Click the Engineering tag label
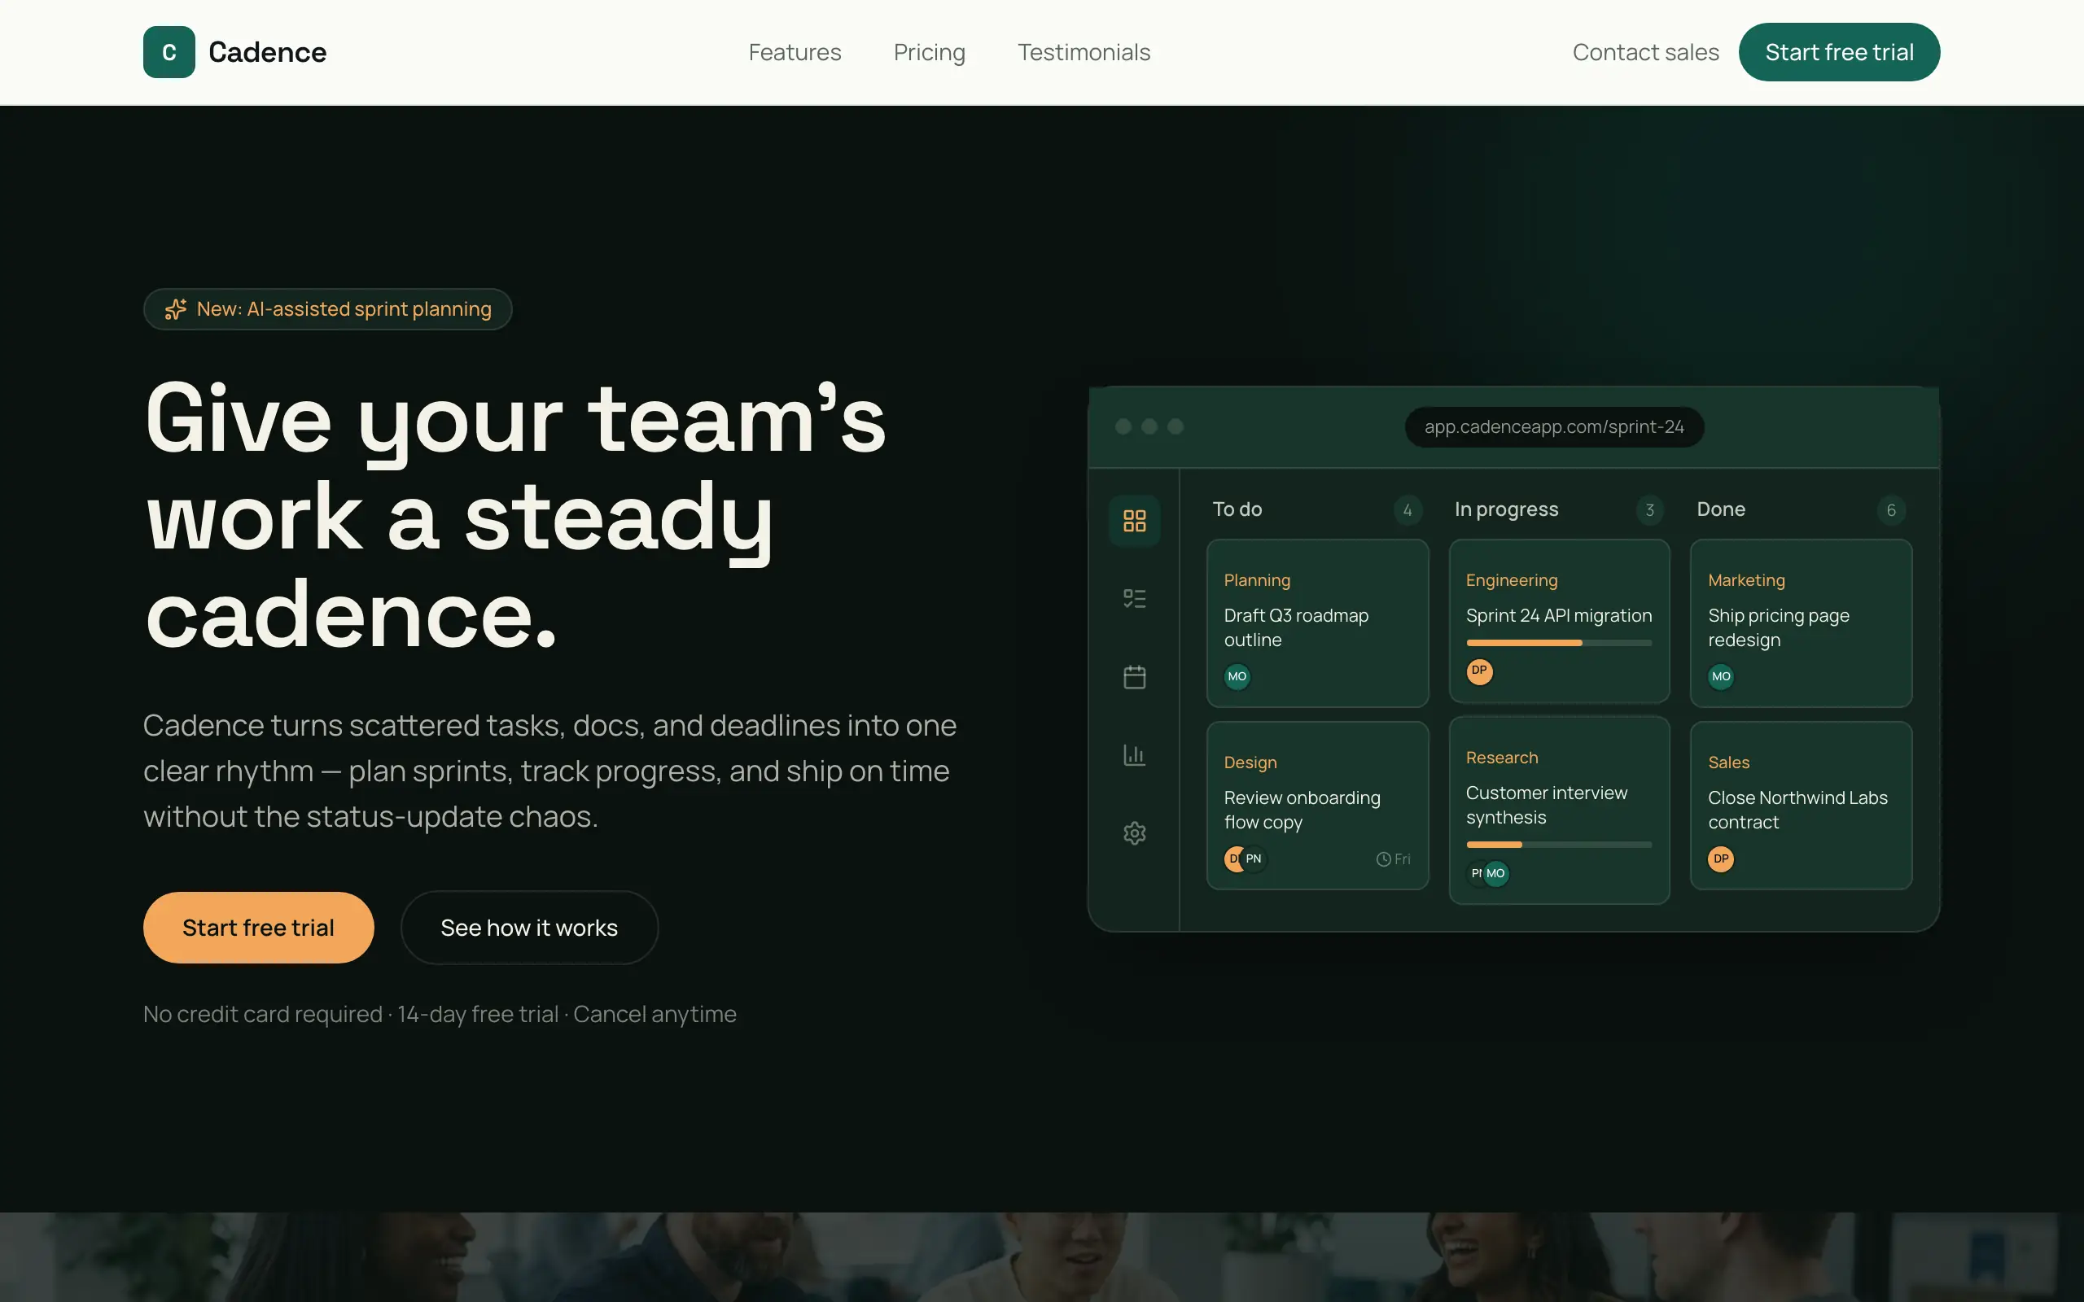This screenshot has width=2084, height=1302. pos(1512,580)
